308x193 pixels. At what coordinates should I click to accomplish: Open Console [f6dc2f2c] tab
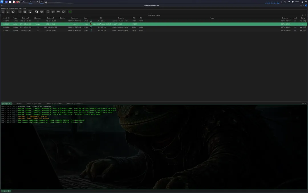click(x=54, y=104)
